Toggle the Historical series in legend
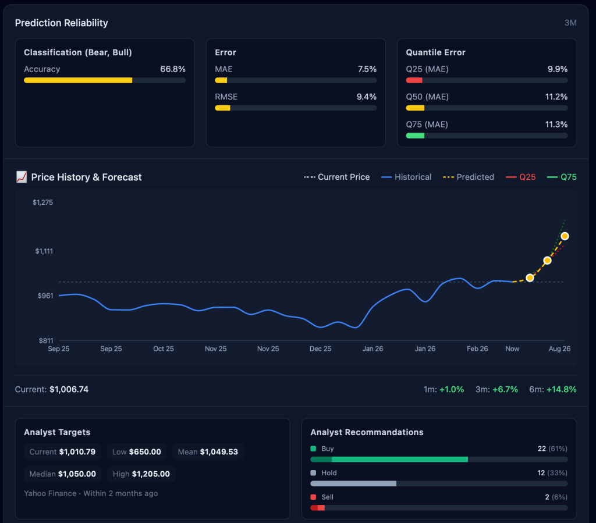596x523 pixels. point(406,177)
